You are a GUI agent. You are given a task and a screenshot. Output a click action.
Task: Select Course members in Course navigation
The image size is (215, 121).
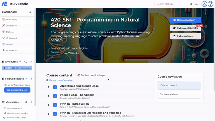179,94
